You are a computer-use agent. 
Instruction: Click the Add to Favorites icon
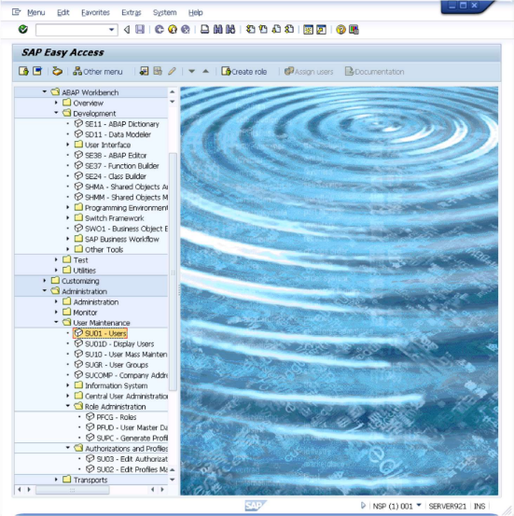coord(144,71)
